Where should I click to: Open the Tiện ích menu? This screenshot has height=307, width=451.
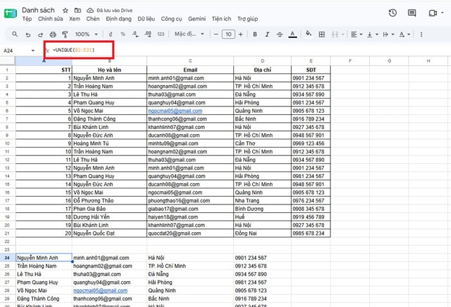click(222, 19)
